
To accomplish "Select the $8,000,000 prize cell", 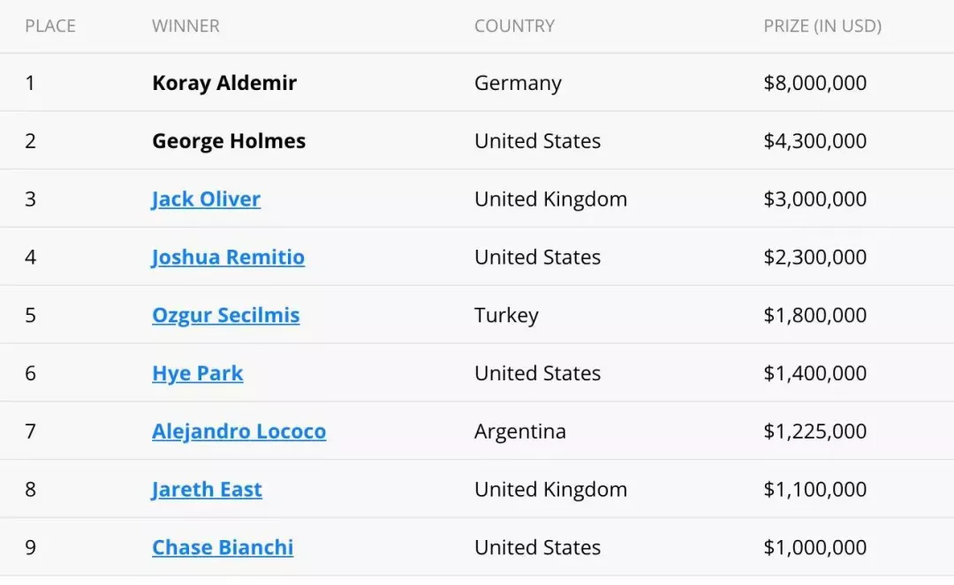I will [x=815, y=83].
